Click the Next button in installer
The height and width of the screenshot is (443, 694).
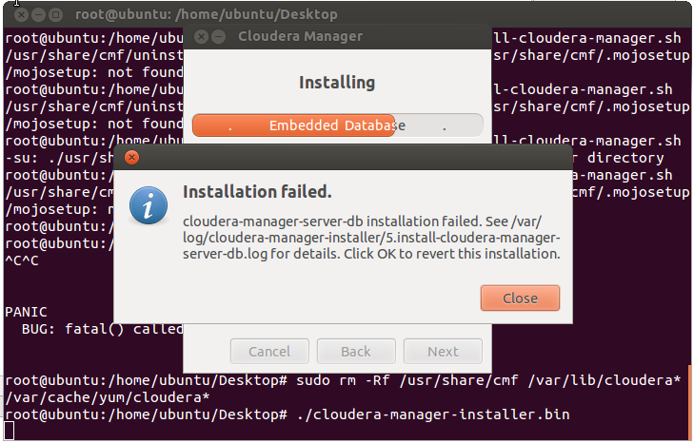(443, 352)
